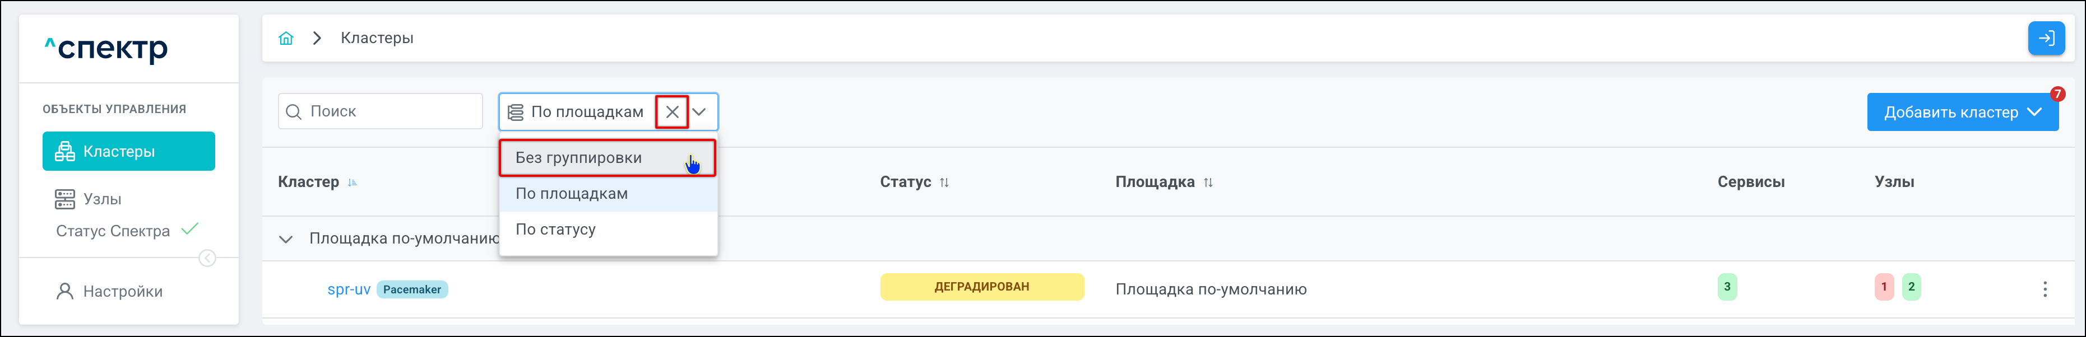Clear the grouping selection with X

coord(672,113)
